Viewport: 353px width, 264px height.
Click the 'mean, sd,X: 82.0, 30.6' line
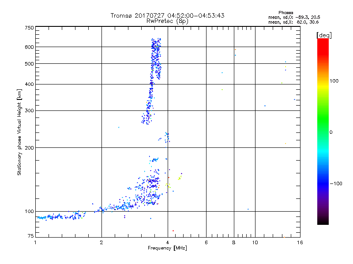click(293, 22)
